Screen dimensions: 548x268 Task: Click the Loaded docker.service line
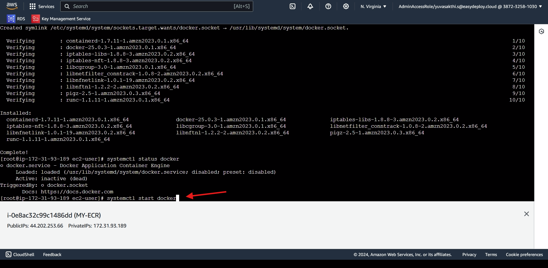[x=146, y=172]
